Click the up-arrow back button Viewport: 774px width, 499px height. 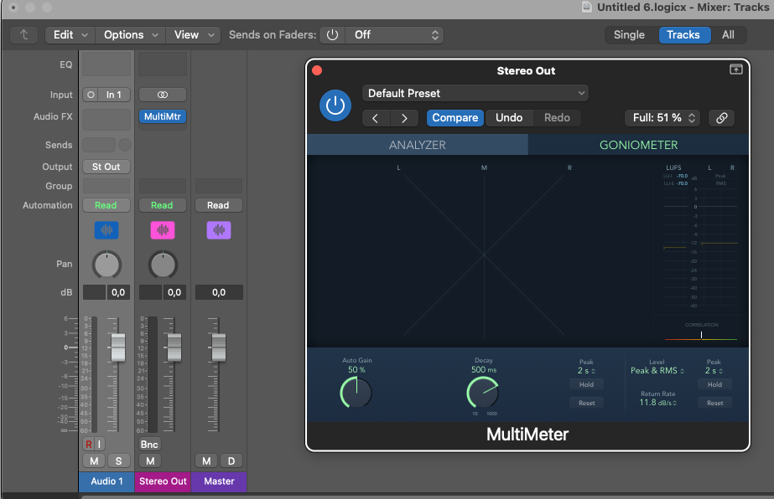pos(23,35)
